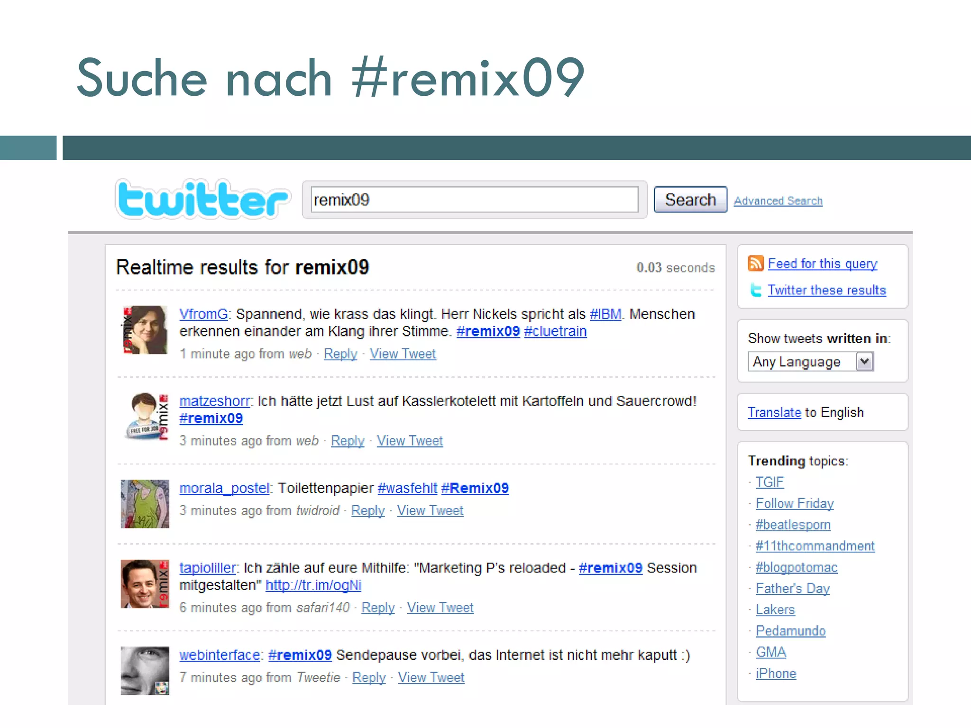The image size is (971, 728).
Task: Click 'Realtime results for remix09' heading
Action: 242,267
